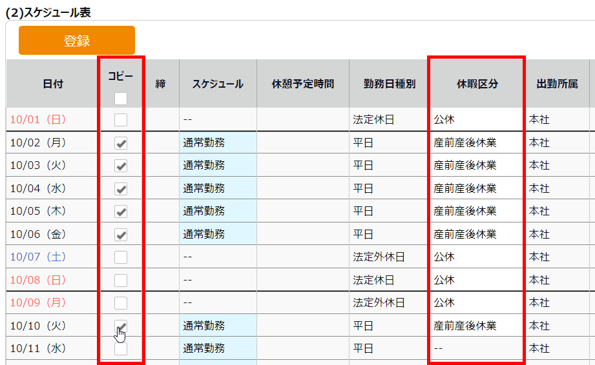Uncheck the copy checkbox for 10/05 (木)
Viewport: 595px width, 365px height.
click(x=121, y=212)
